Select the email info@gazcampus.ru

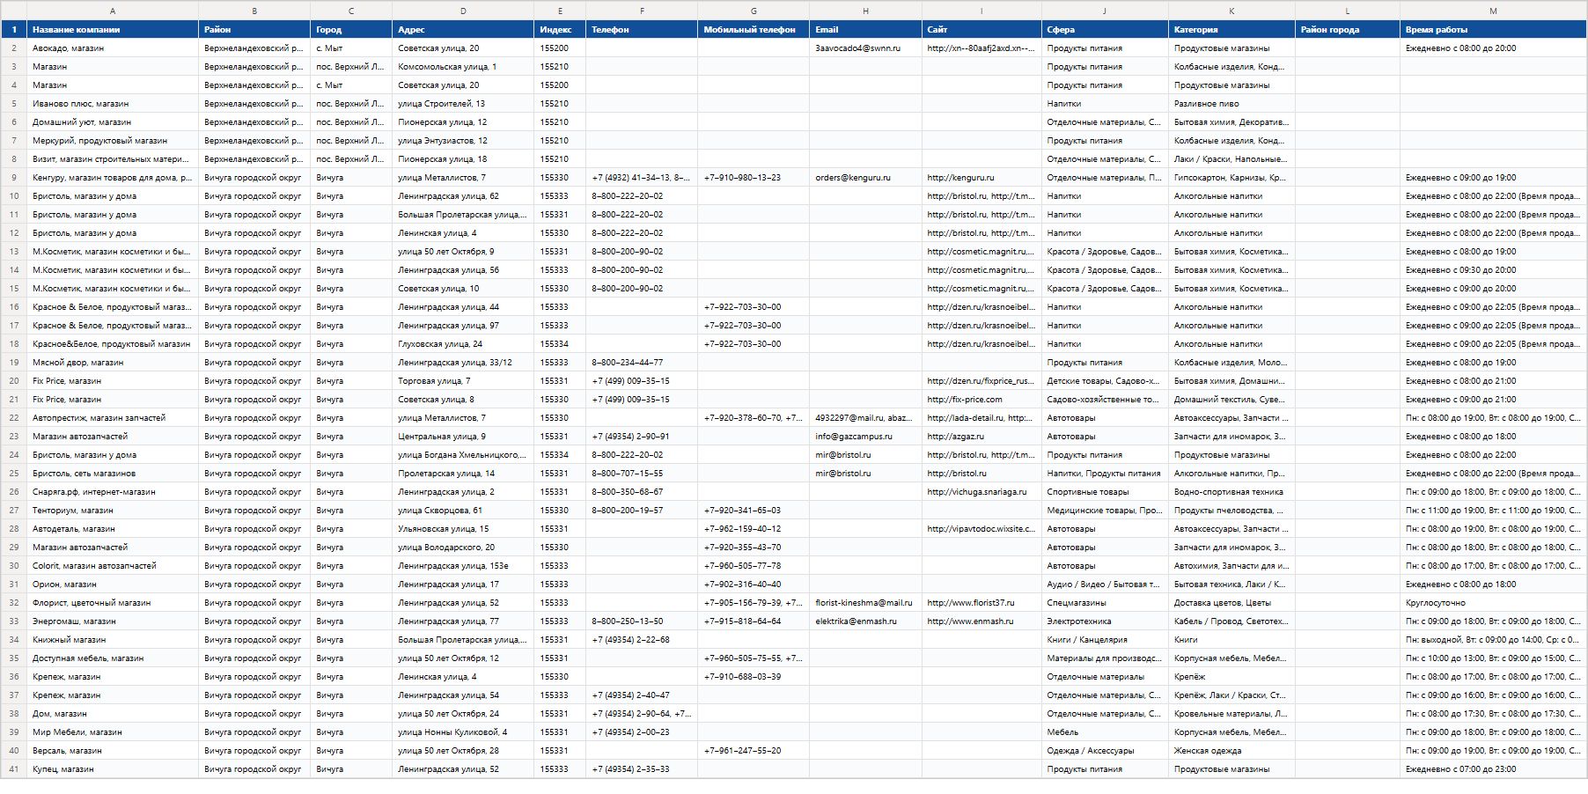click(865, 437)
